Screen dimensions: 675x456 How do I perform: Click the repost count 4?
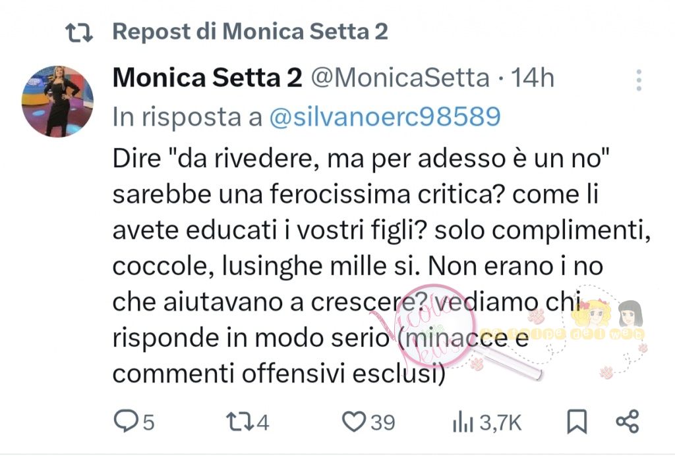click(x=263, y=422)
